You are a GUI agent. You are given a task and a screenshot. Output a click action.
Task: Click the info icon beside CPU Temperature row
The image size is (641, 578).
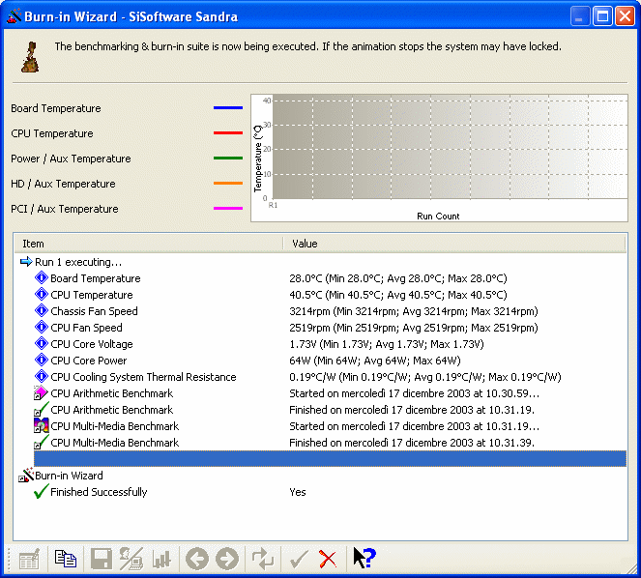click(x=42, y=294)
